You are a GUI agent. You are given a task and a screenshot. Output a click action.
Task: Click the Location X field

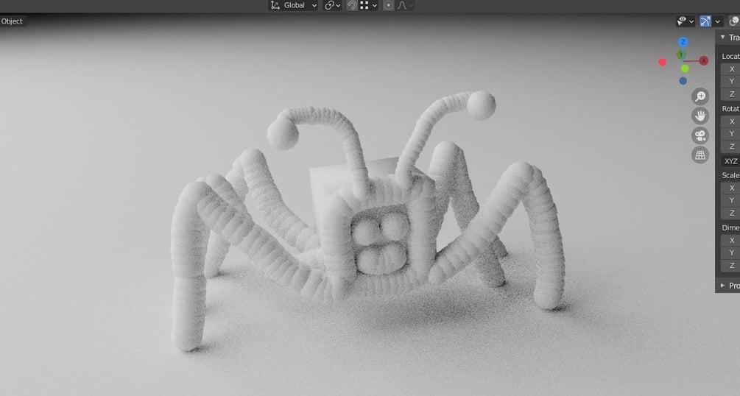730,69
